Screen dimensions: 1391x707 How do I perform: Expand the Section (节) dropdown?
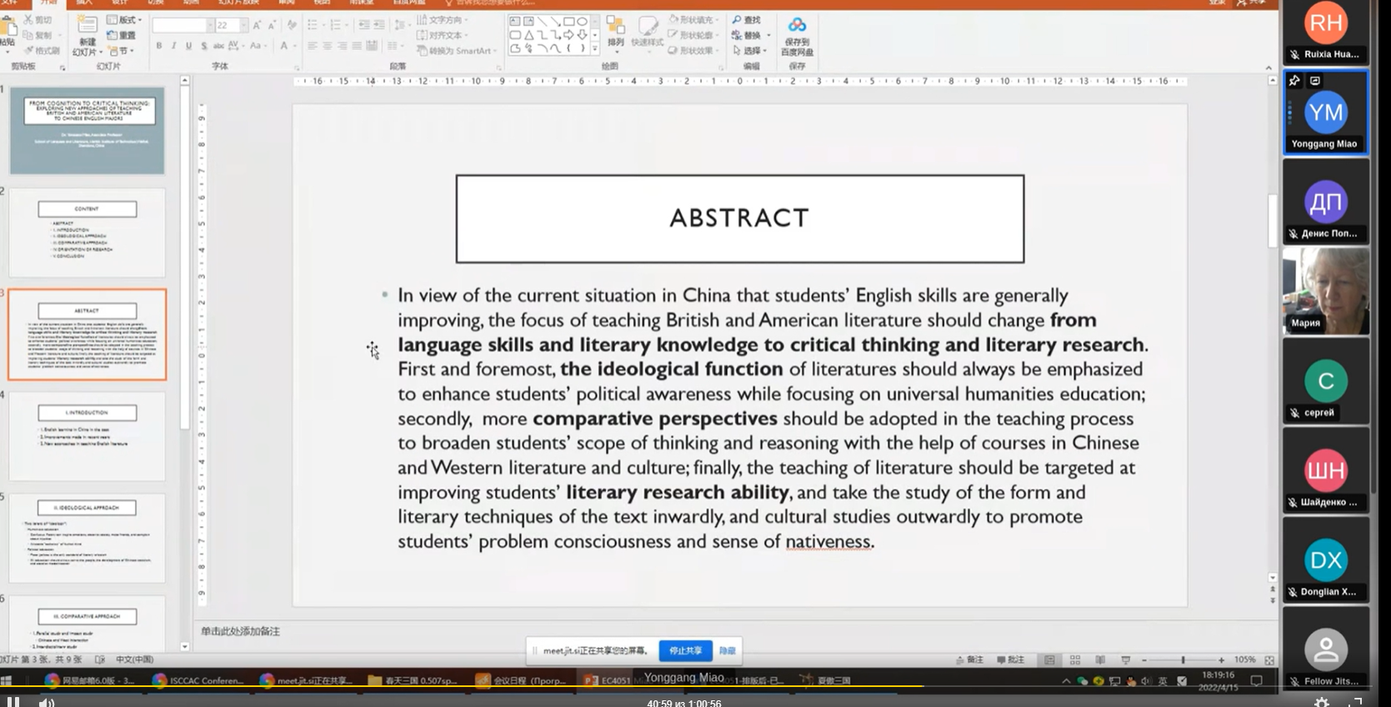[x=120, y=51]
